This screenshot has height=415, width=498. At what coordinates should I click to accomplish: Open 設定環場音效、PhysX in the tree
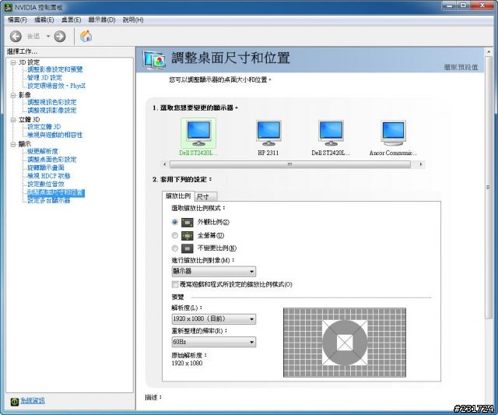tap(57, 86)
